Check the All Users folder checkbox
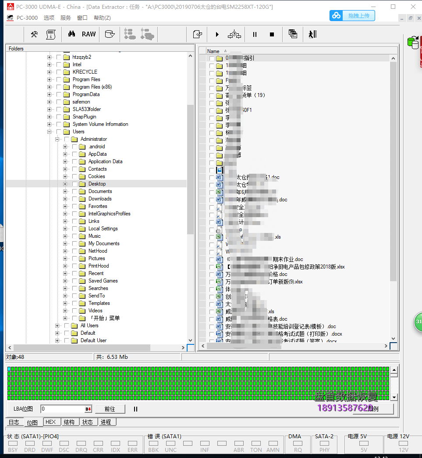 pos(67,326)
